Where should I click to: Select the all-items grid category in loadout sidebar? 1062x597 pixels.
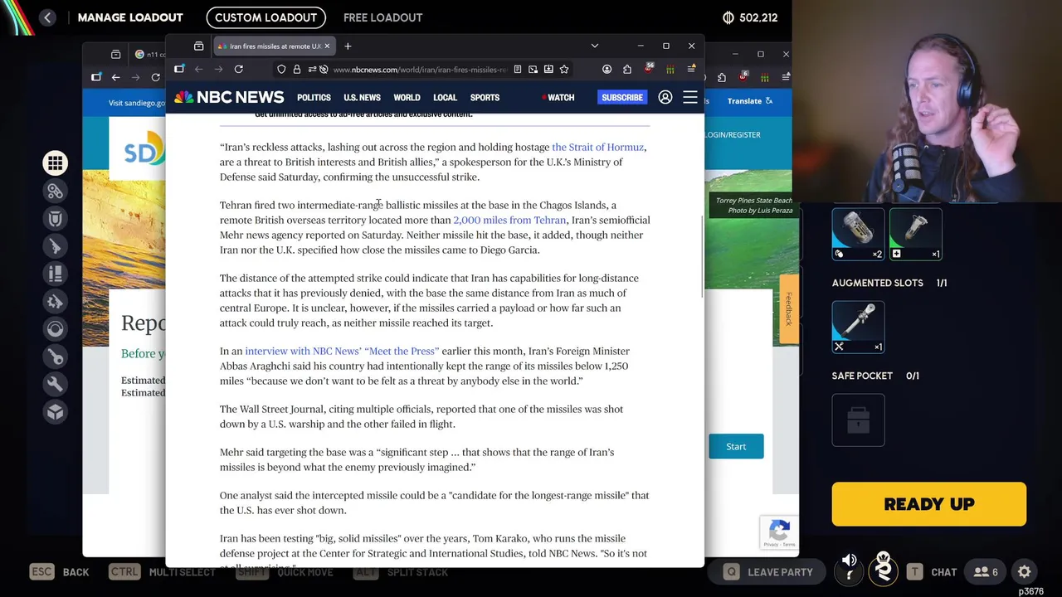pos(55,163)
